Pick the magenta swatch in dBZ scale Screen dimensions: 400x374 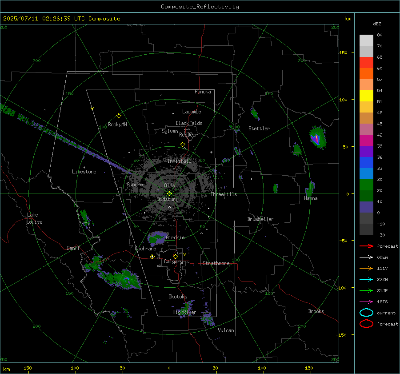tap(366, 141)
